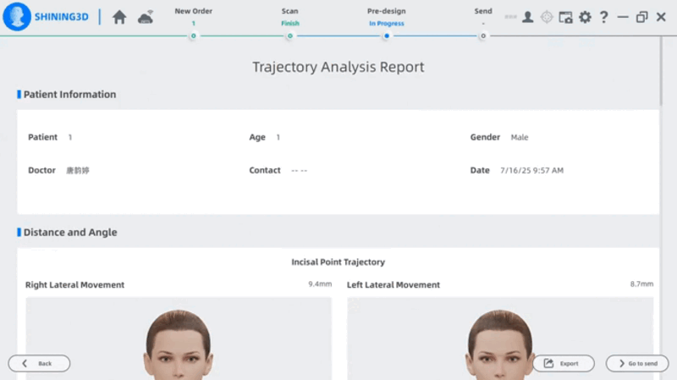This screenshot has width=677, height=380.
Task: Click the Contact value dashes
Action: (x=300, y=171)
